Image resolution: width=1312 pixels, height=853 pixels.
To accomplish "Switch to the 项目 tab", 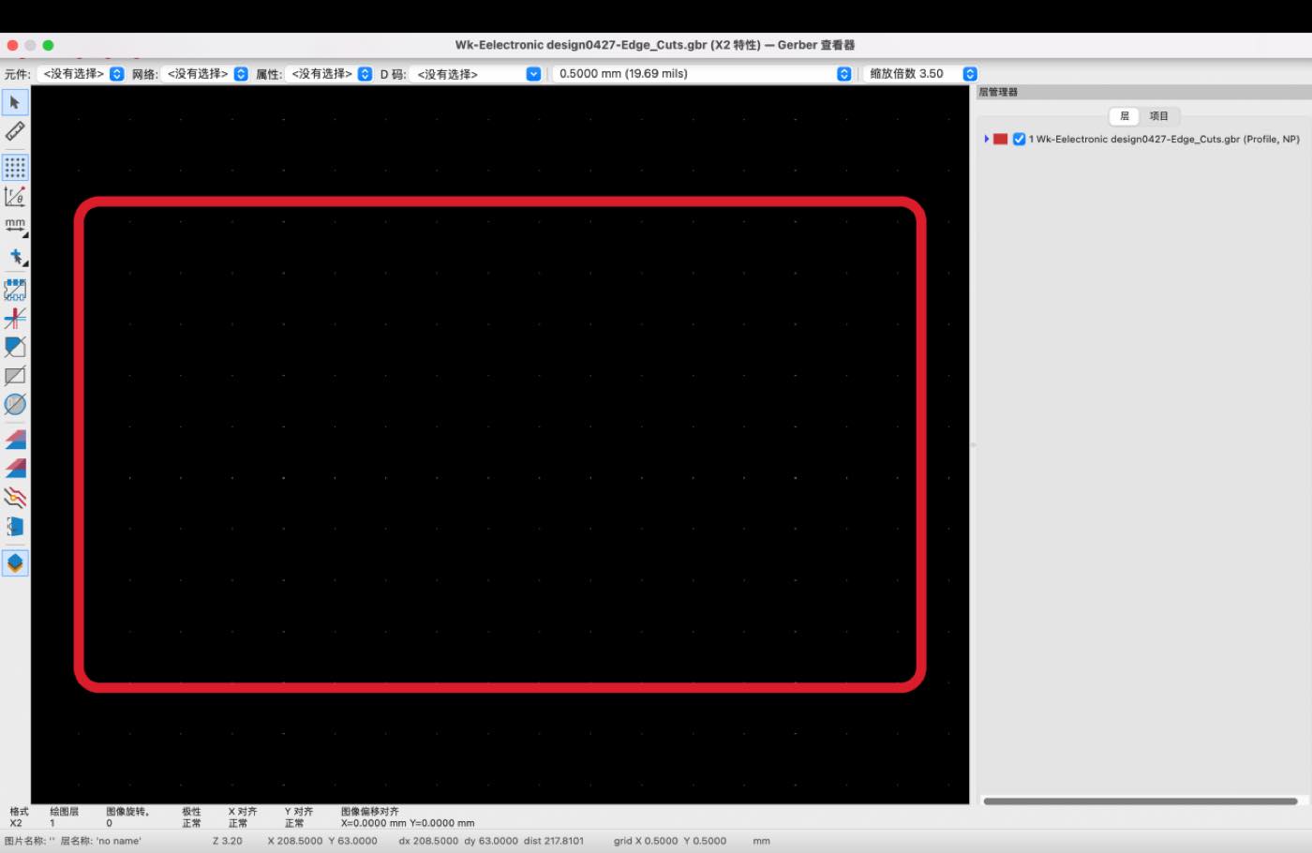I will [x=1159, y=116].
